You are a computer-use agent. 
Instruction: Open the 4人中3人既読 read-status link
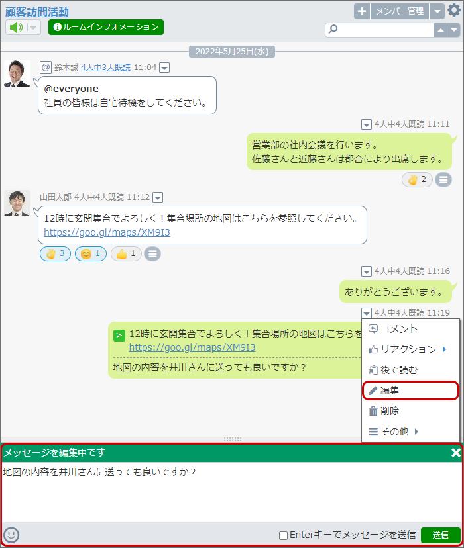click(x=105, y=67)
